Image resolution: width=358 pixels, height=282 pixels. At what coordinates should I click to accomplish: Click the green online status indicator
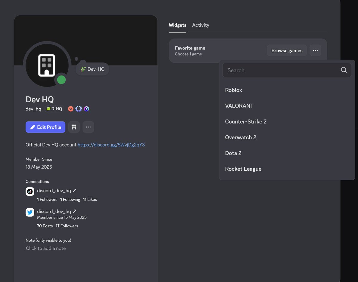[x=61, y=80]
